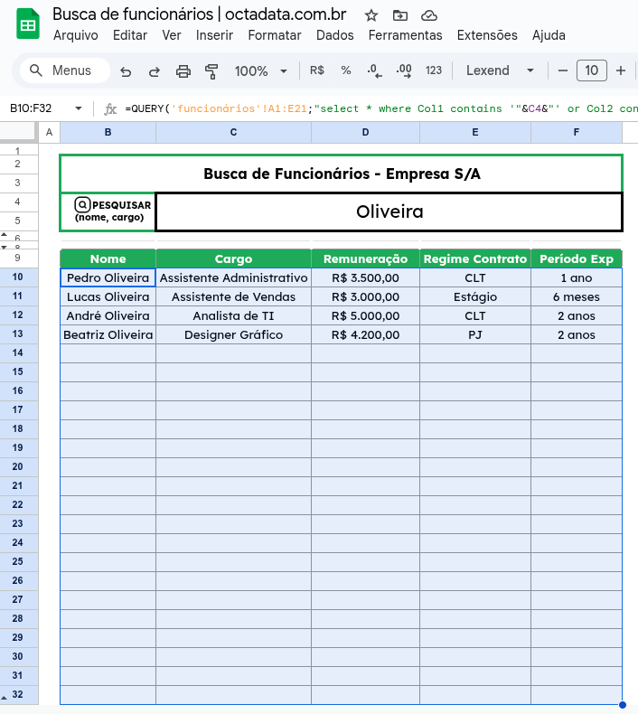
Task: Star this spreadsheet document
Action: click(x=371, y=16)
